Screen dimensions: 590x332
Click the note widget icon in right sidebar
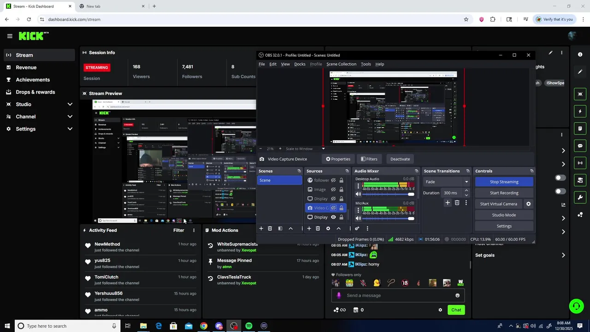[580, 128]
